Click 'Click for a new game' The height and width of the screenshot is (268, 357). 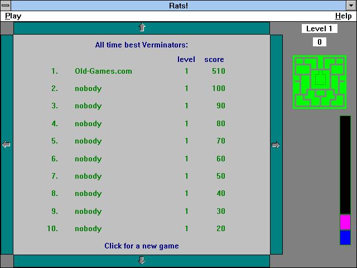coord(142,246)
